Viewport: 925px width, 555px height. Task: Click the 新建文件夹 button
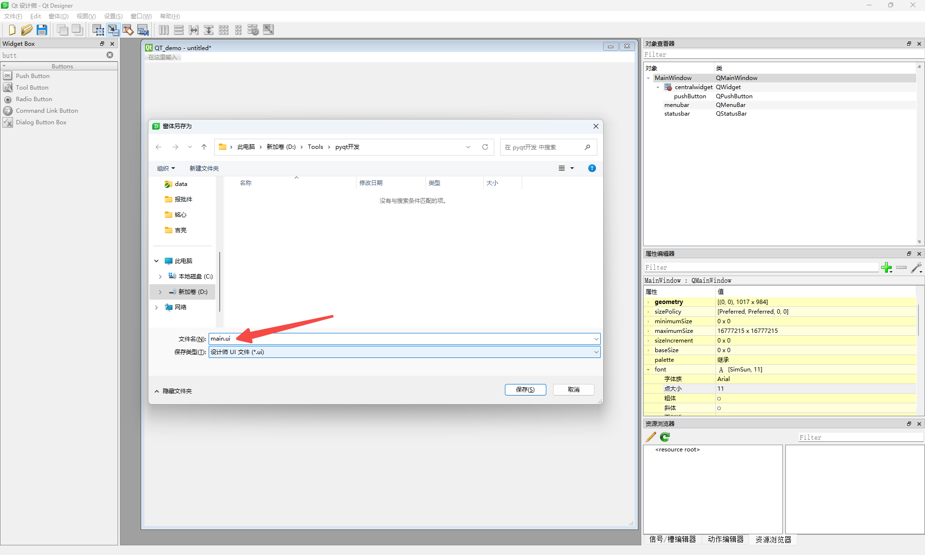pos(204,168)
